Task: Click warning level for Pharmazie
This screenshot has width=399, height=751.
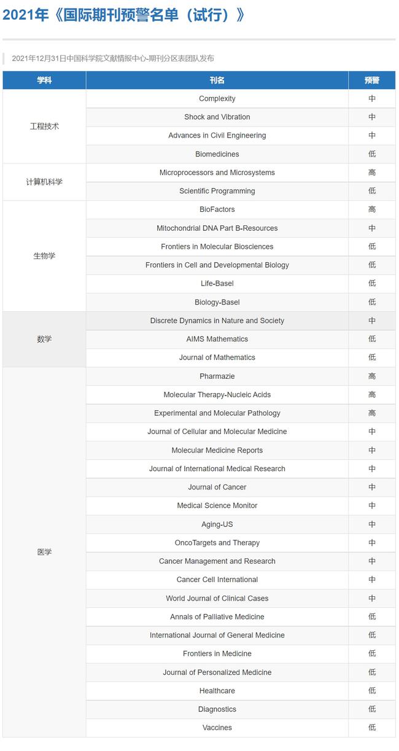Action: coord(371,376)
